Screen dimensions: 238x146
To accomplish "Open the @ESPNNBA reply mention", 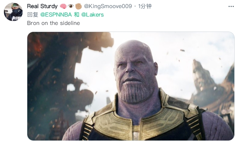I will [x=56, y=15].
